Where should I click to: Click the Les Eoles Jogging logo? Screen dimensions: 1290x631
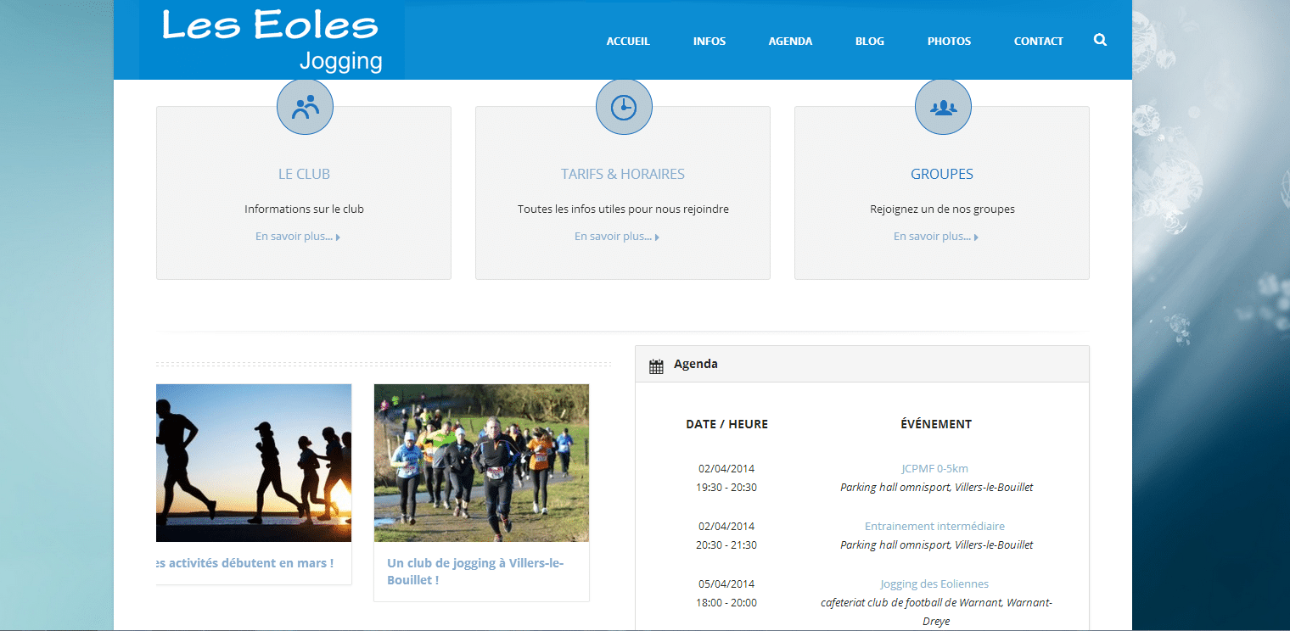(x=272, y=41)
